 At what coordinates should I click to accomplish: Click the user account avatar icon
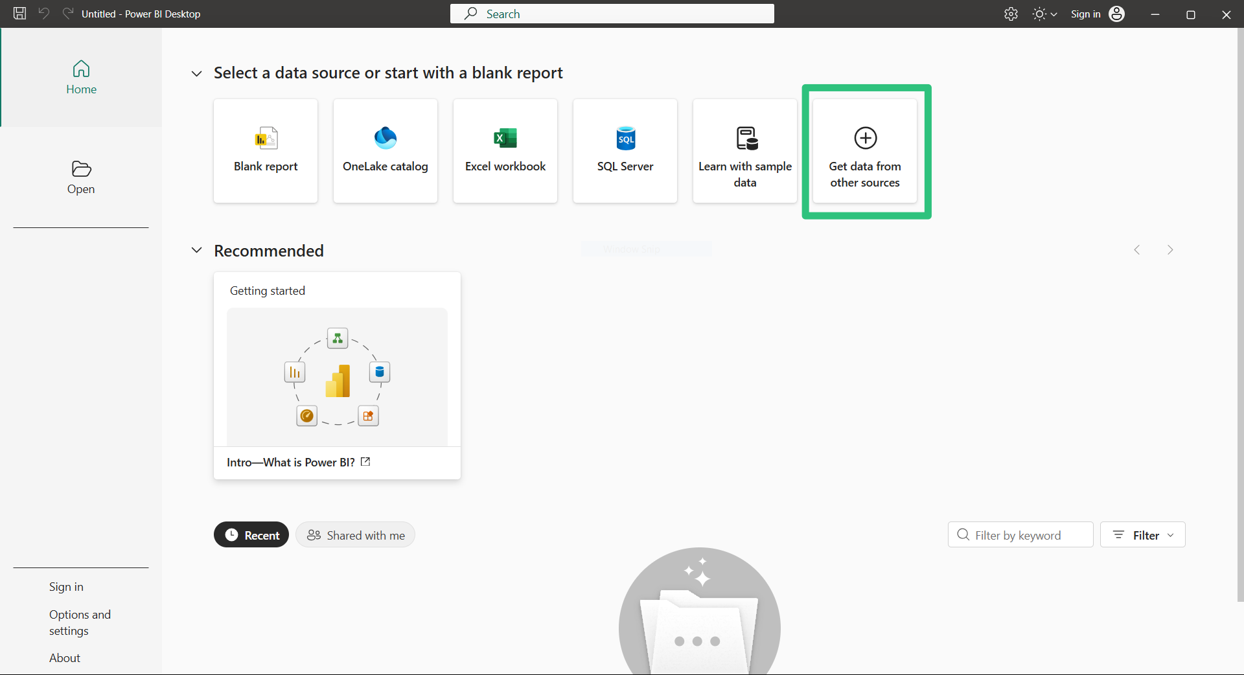pyautogui.click(x=1117, y=14)
